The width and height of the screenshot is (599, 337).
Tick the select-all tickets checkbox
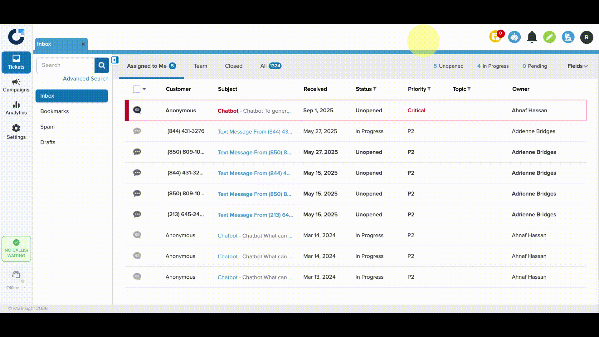coord(137,89)
